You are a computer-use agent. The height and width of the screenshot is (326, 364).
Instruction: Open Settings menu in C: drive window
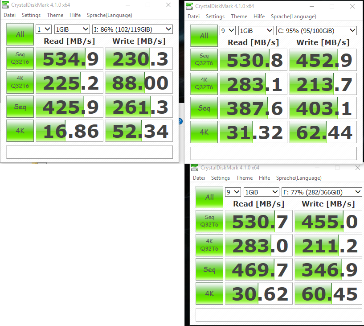coord(215,17)
